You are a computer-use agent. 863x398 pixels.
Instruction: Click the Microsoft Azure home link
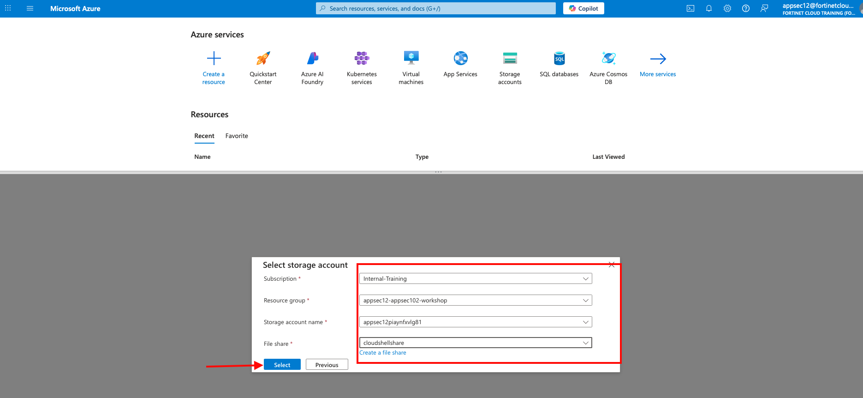coord(75,8)
